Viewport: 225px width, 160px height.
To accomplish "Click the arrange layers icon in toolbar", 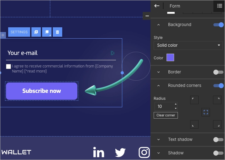I will tap(47, 32).
